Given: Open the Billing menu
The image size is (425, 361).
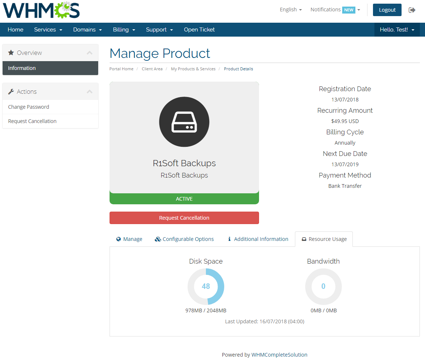Looking at the screenshot, I should (x=124, y=30).
